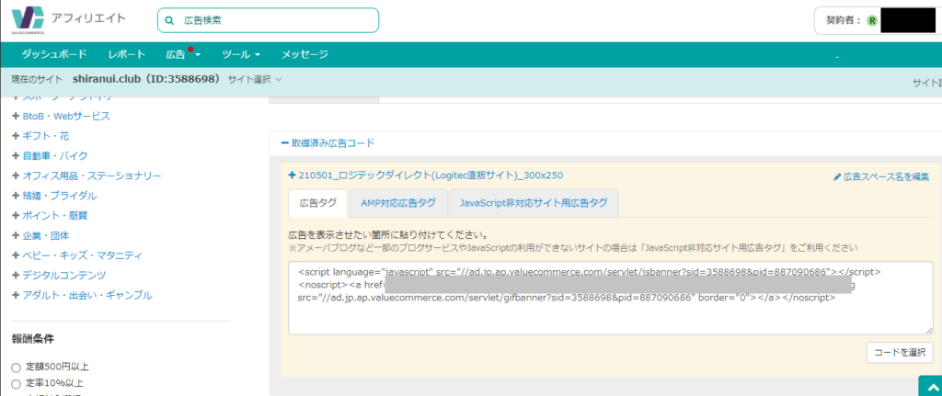Click the green R account avatar icon
942x396 pixels.
tap(871, 20)
